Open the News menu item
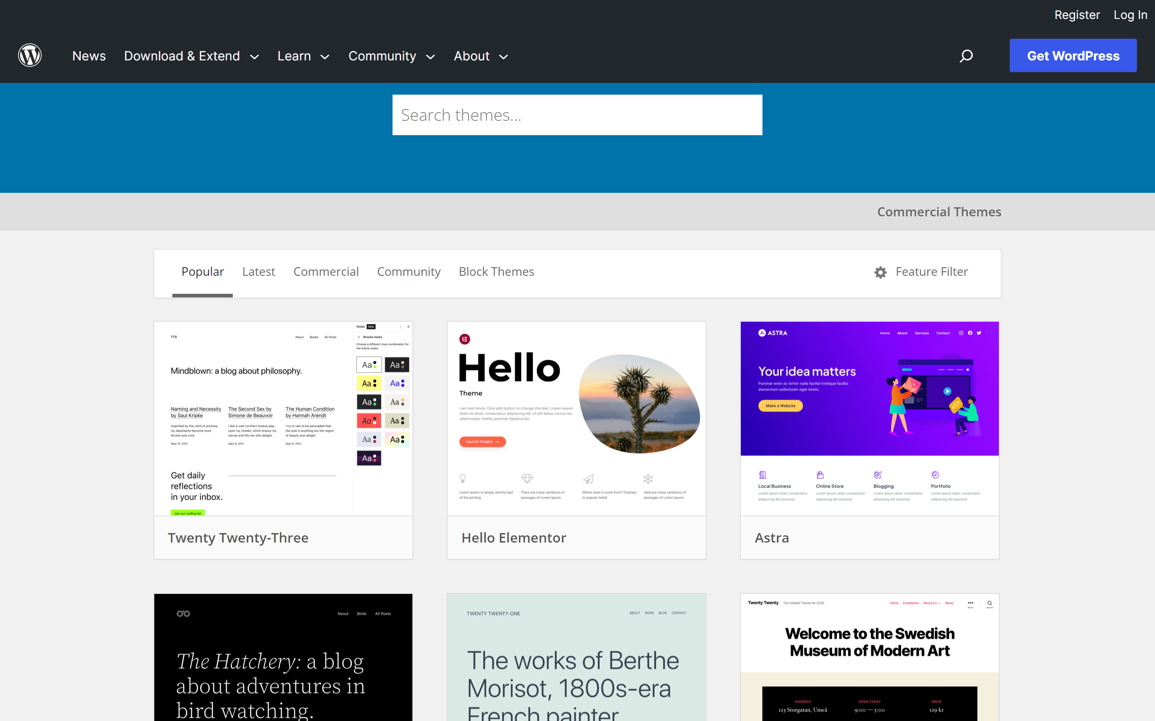Viewport: 1155px width, 721px height. pyautogui.click(x=89, y=56)
